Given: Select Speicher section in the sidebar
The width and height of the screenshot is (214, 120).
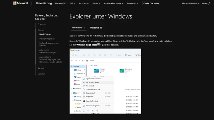Looking at the screenshot, I should coord(41,74).
